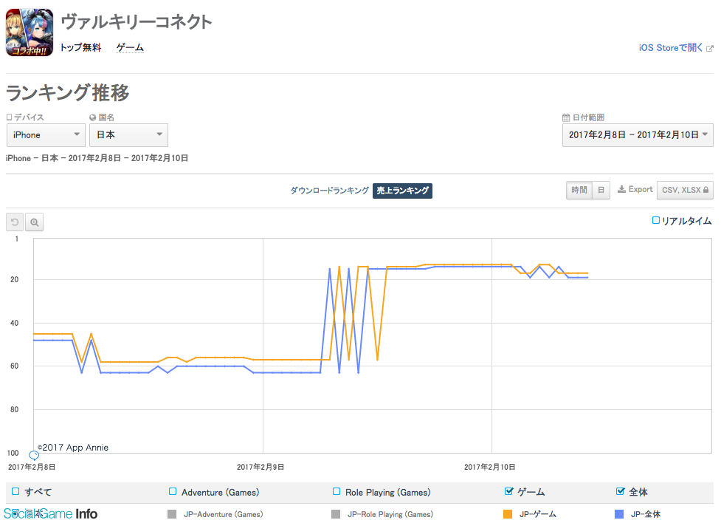Open the date range dropdown
Image resolution: width=721 pixels, height=523 pixels.
[x=638, y=135]
